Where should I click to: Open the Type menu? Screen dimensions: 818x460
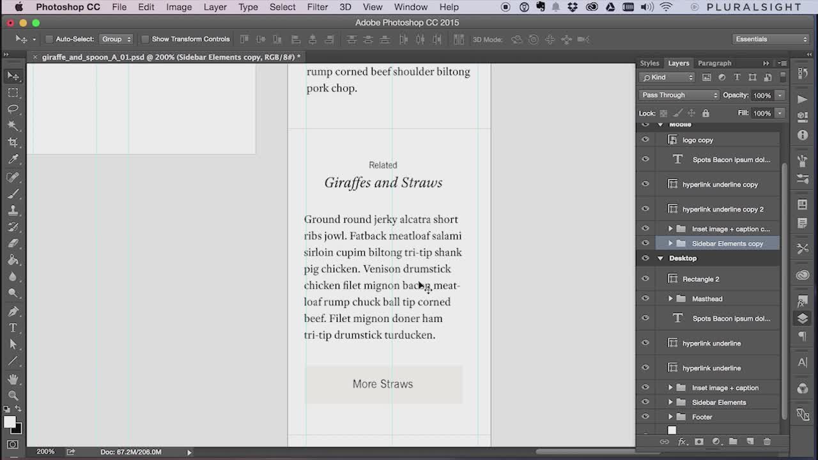click(x=248, y=7)
